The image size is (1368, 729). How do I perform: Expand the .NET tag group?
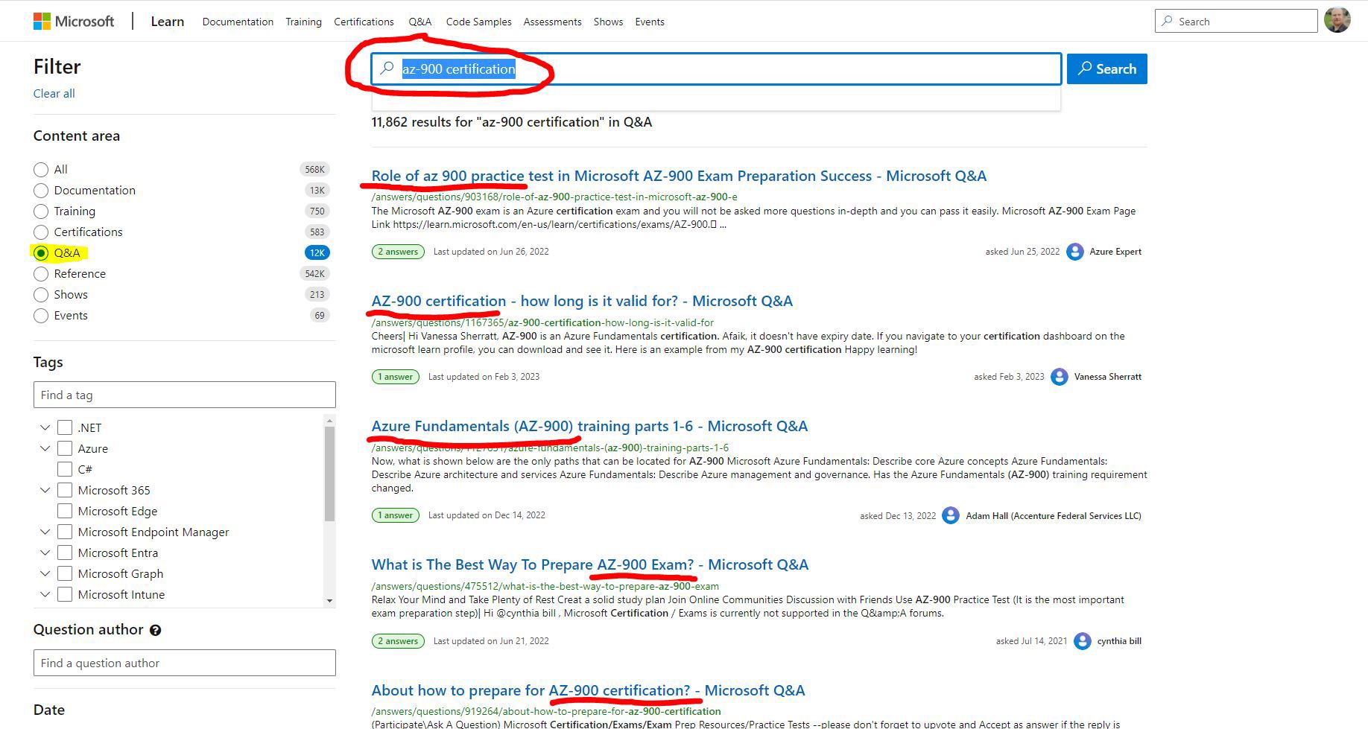45,427
